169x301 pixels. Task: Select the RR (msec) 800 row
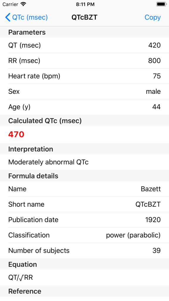84,61
